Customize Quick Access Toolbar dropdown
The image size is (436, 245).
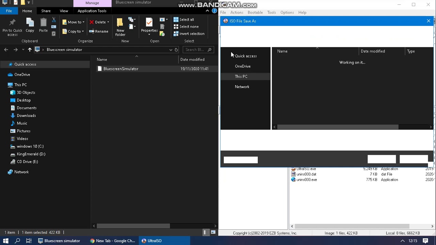tap(29, 3)
